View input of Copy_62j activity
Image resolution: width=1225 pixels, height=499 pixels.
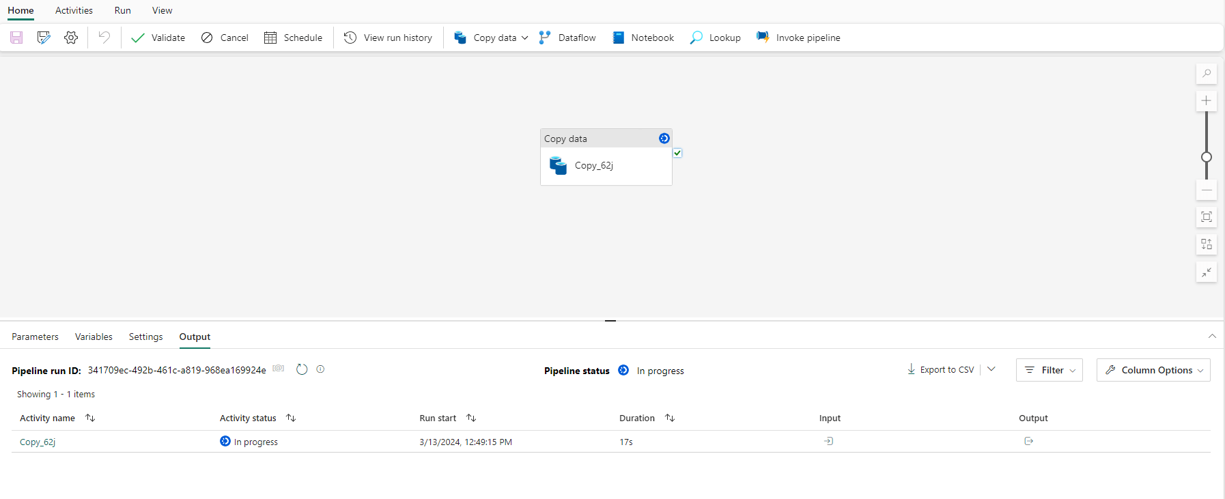828,442
